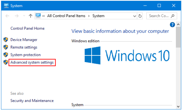Click the search magnifier icon
Viewport: 182px width, 111px height.
click(173, 16)
